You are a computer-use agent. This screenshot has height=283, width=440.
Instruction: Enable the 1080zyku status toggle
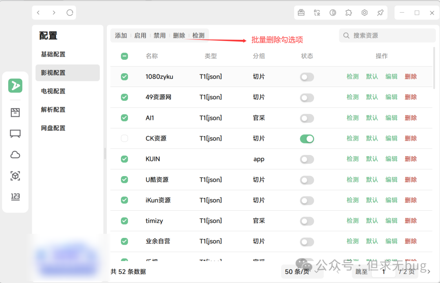307,77
